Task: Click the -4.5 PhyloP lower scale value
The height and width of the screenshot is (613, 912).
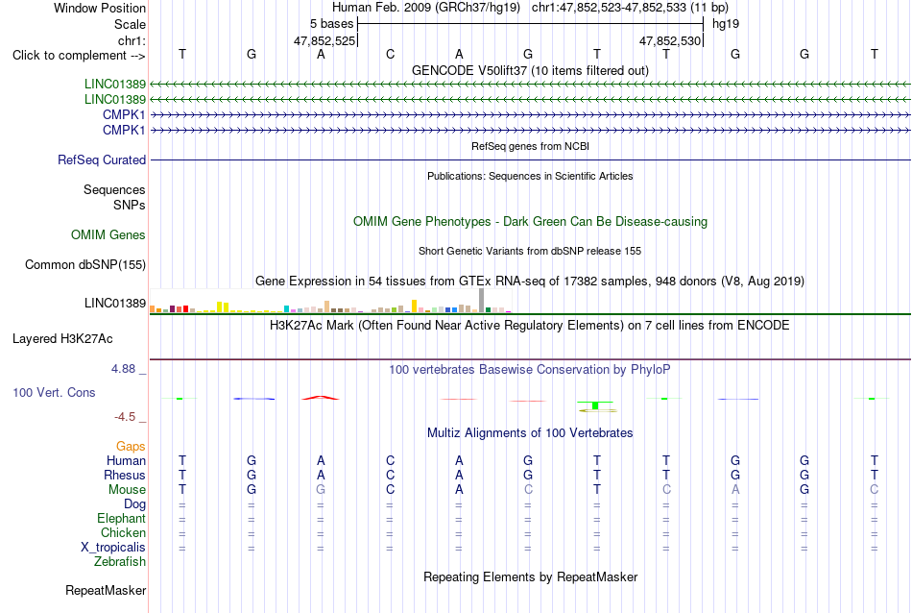Action: click(125, 416)
